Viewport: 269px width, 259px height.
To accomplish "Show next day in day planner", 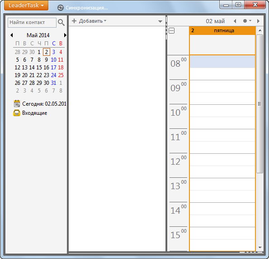I will pyautogui.click(x=258, y=21).
